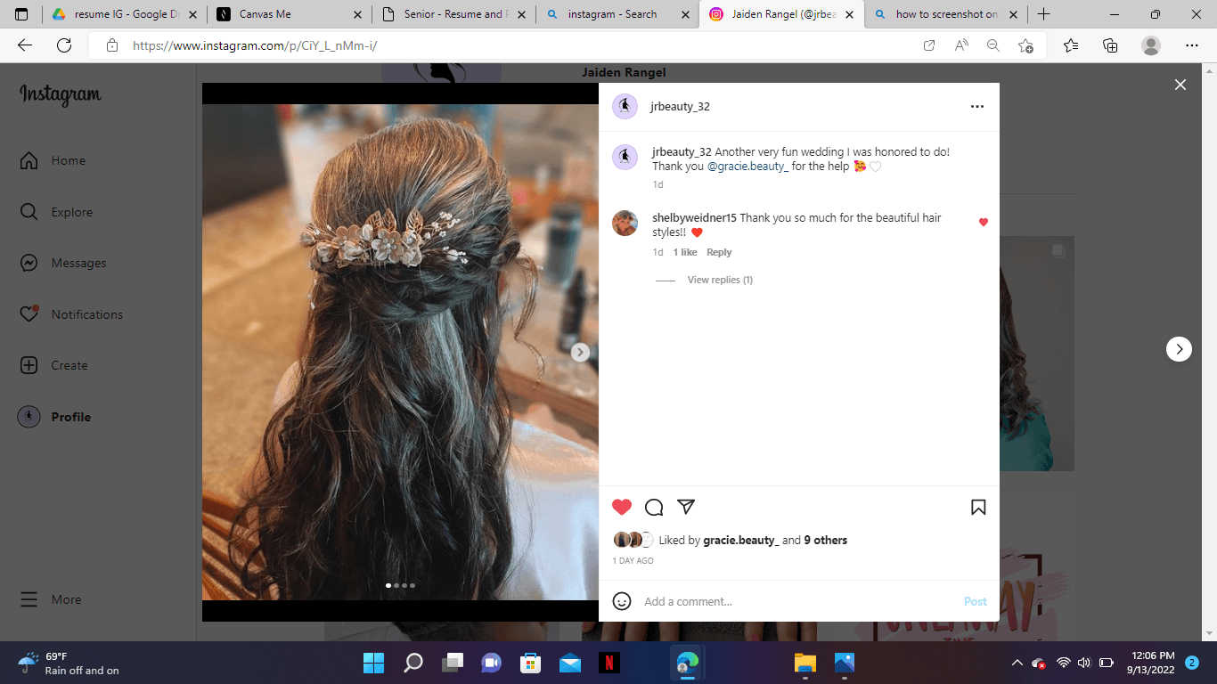Open browser Collections icon
Viewport: 1217px width, 684px height.
click(1110, 45)
